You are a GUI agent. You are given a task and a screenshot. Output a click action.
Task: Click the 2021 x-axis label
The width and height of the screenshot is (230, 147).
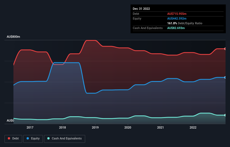pos(161,127)
